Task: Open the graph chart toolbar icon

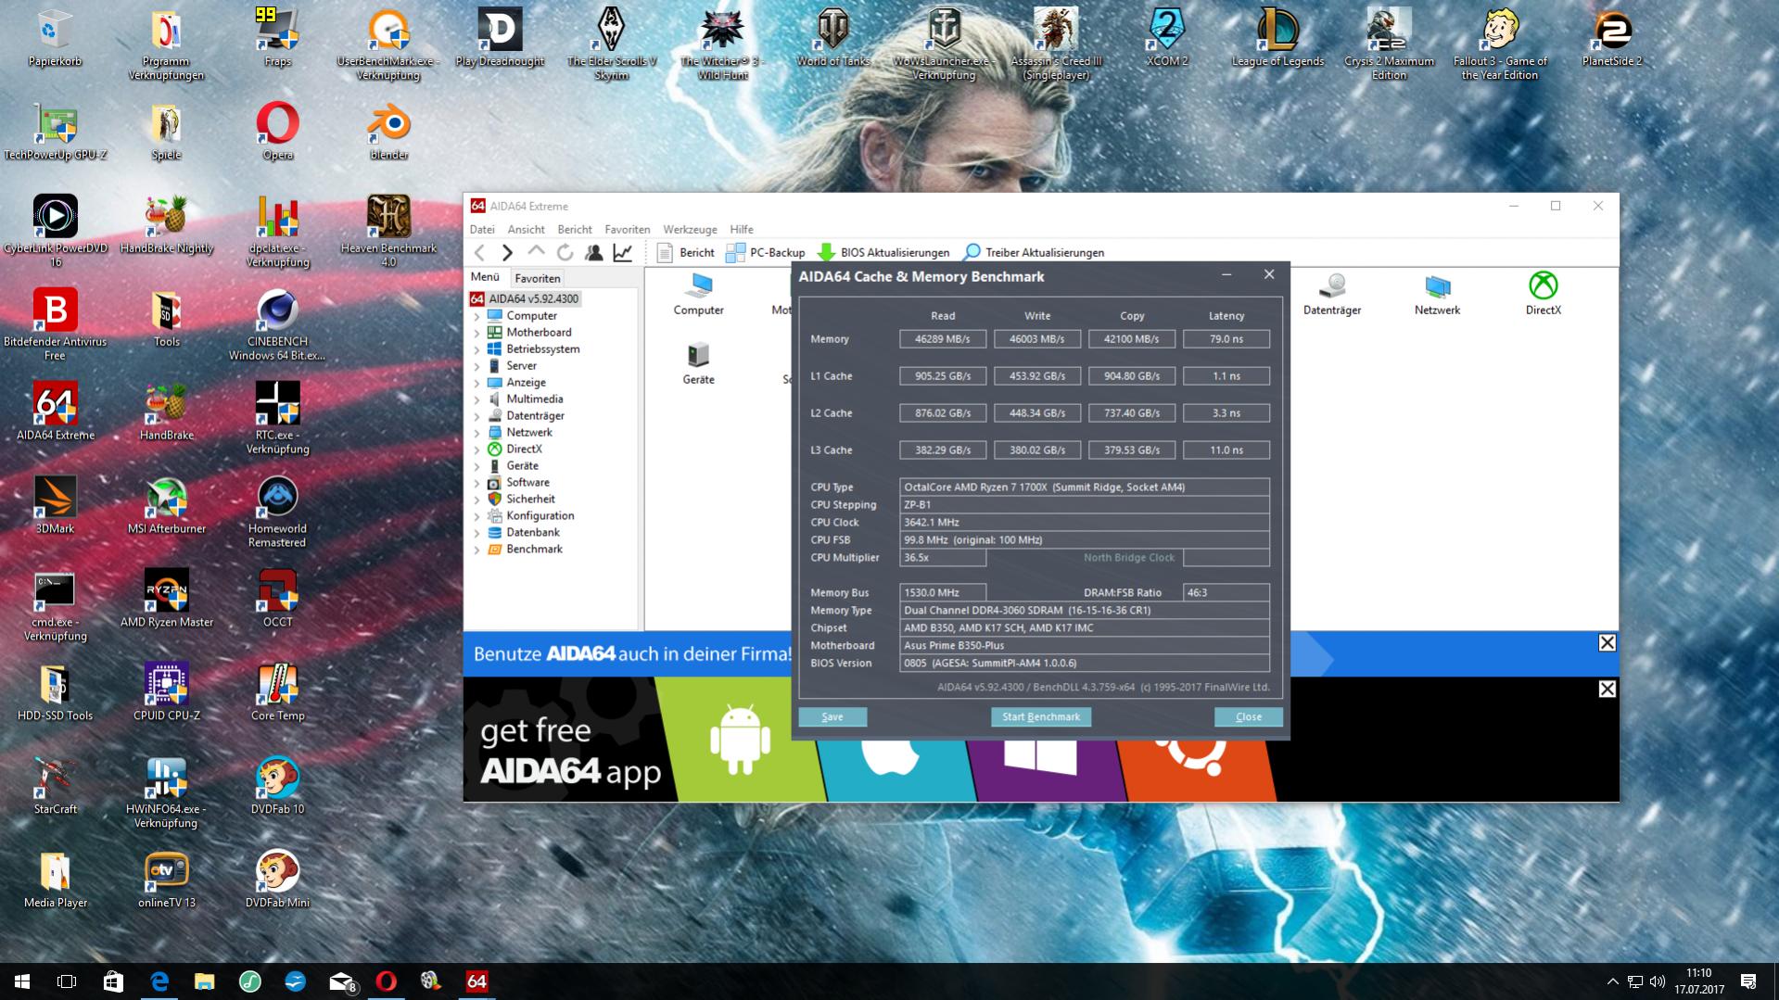Action: 623,252
